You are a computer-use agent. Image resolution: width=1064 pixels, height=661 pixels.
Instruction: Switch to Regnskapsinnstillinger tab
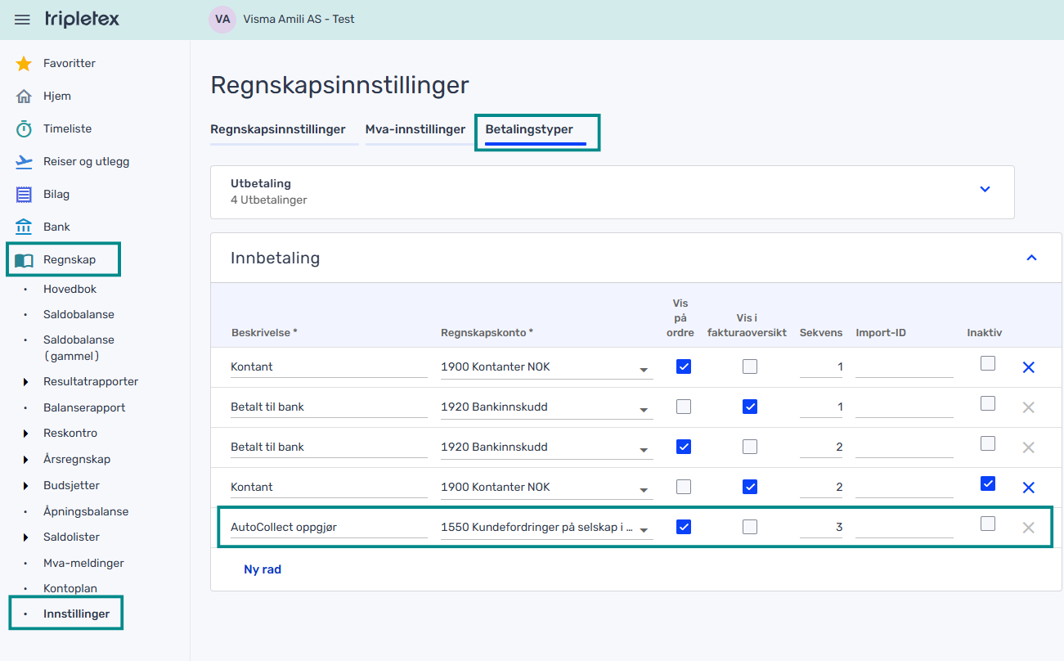pyautogui.click(x=278, y=129)
